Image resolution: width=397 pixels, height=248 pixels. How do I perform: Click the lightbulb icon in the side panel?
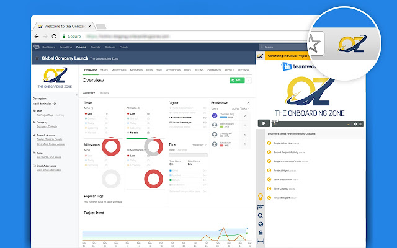pos(261,197)
